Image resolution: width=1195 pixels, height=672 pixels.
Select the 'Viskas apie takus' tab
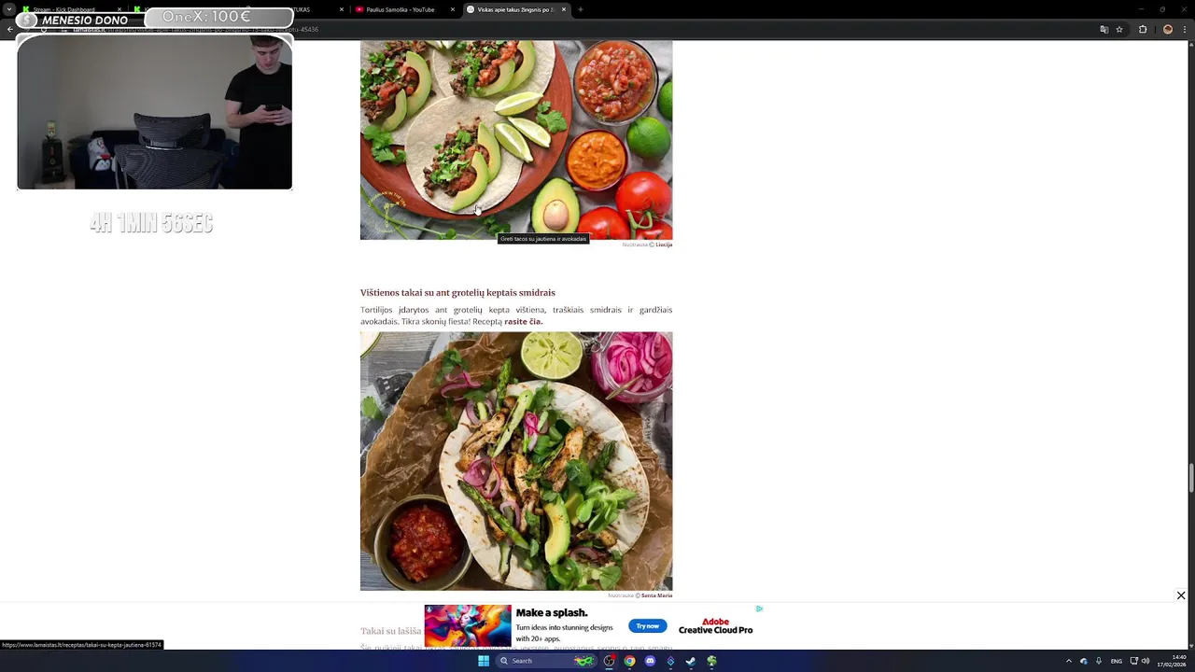[x=515, y=9]
